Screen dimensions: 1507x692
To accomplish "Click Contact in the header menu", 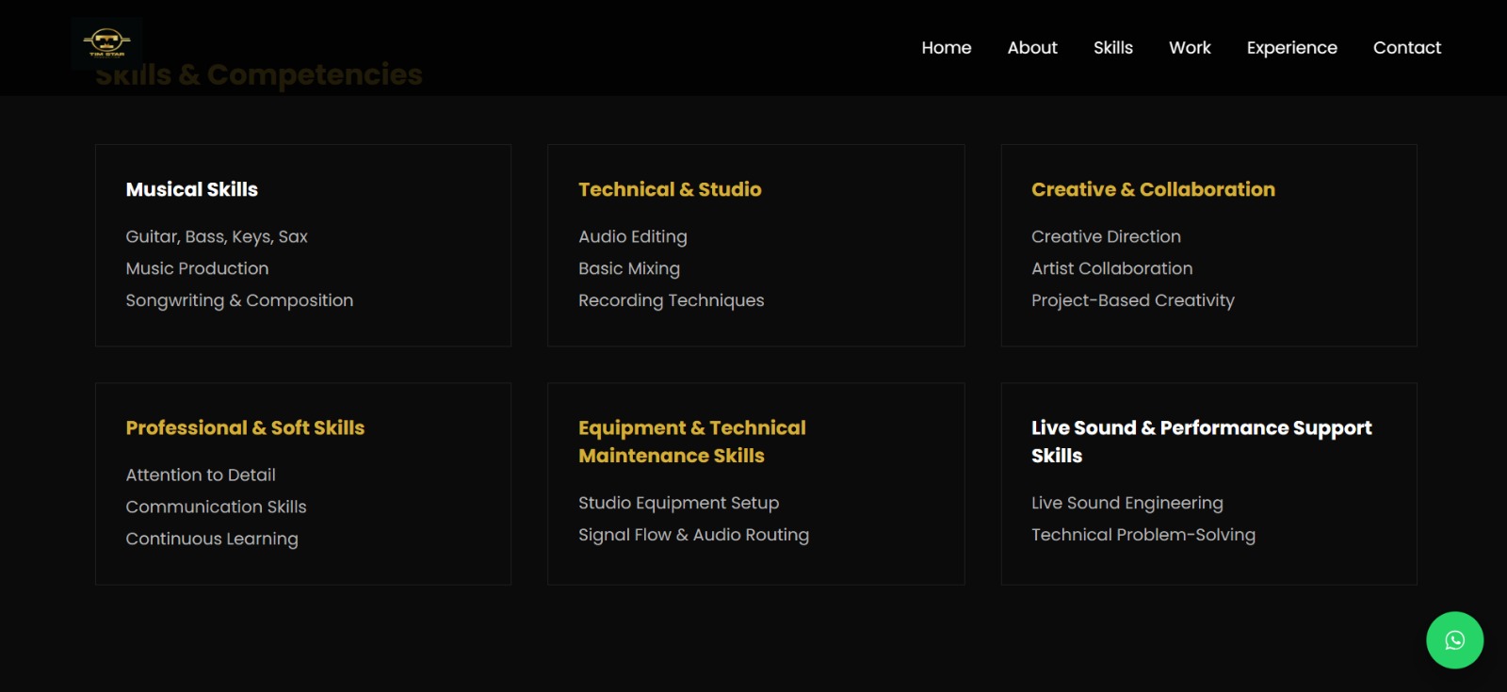I will [x=1406, y=48].
